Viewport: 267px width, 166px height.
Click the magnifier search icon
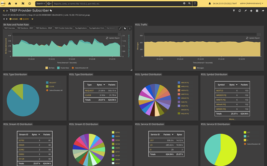189,3
